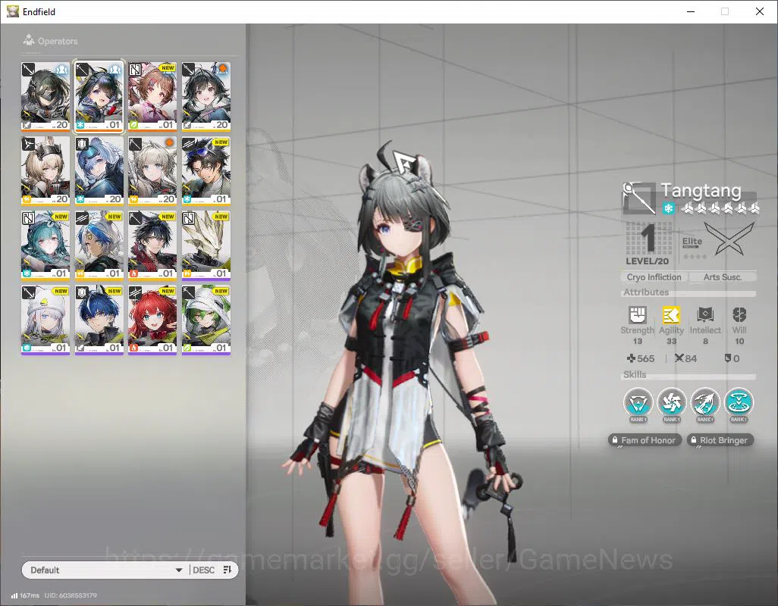Select the green-haired white-hood operator card
778x606 pixels.
(x=206, y=320)
